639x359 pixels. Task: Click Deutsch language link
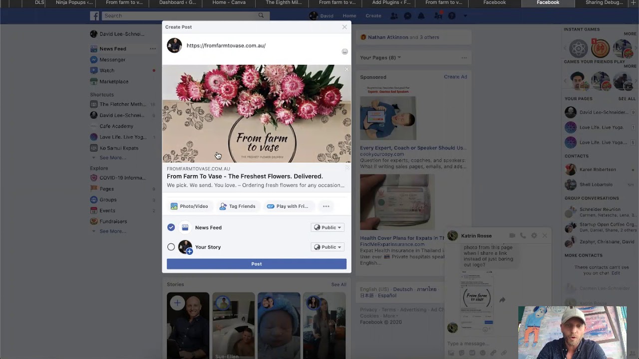pyautogui.click(x=402, y=290)
